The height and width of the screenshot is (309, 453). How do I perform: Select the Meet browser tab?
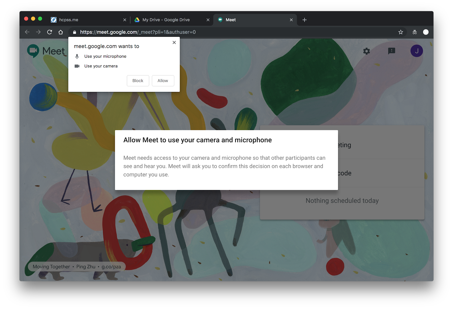[255, 20]
